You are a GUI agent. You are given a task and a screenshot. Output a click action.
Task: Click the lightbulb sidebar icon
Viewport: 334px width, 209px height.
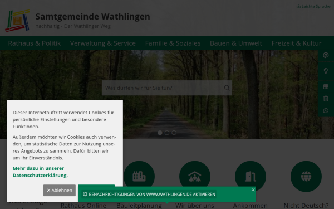click(326, 71)
